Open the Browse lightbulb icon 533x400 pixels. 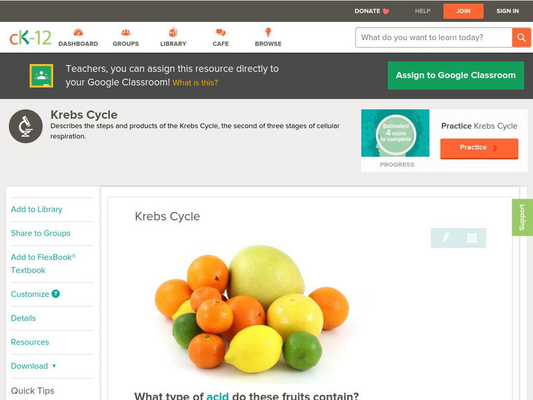pyautogui.click(x=268, y=32)
